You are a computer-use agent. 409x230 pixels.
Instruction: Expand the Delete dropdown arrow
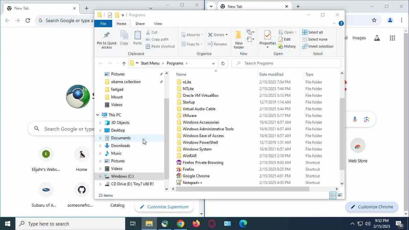[x=227, y=35]
